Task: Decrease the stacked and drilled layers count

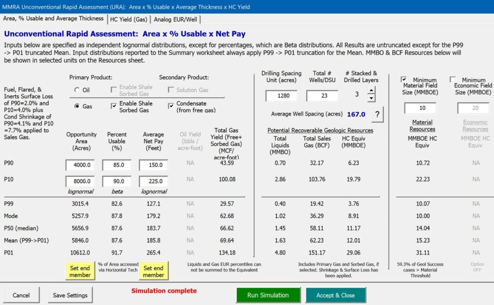Action: 371,98
